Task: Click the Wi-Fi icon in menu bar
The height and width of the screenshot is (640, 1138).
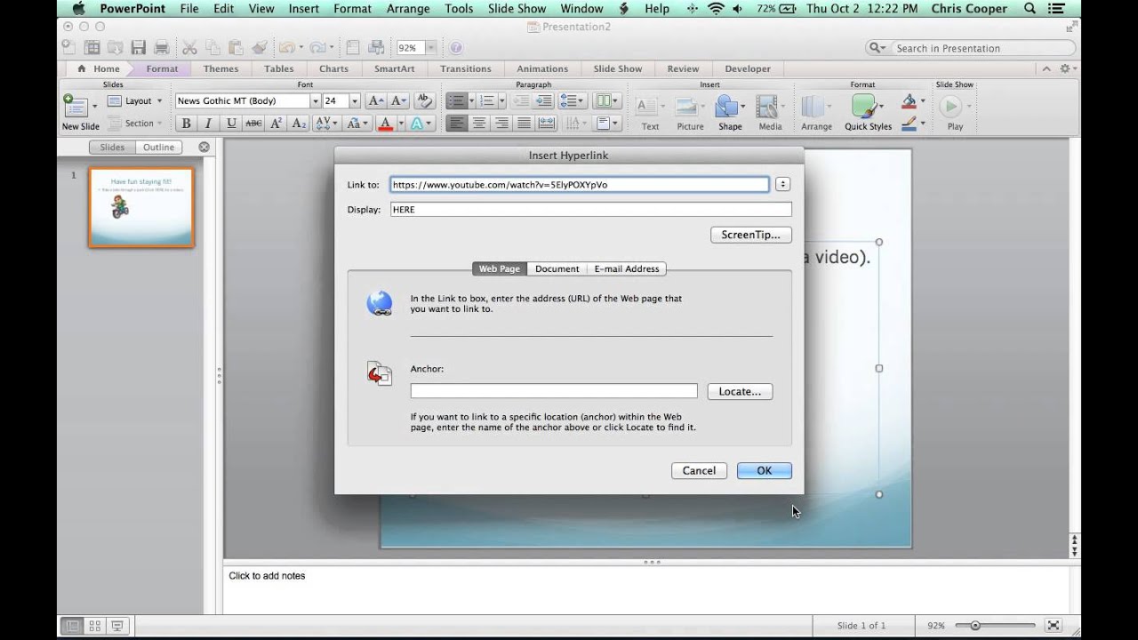Action: pos(717,9)
